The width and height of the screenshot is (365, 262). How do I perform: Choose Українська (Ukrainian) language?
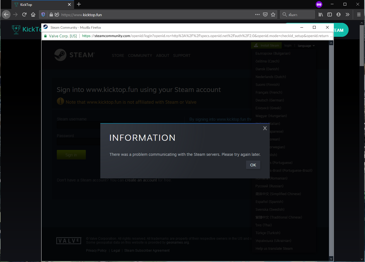click(x=273, y=241)
